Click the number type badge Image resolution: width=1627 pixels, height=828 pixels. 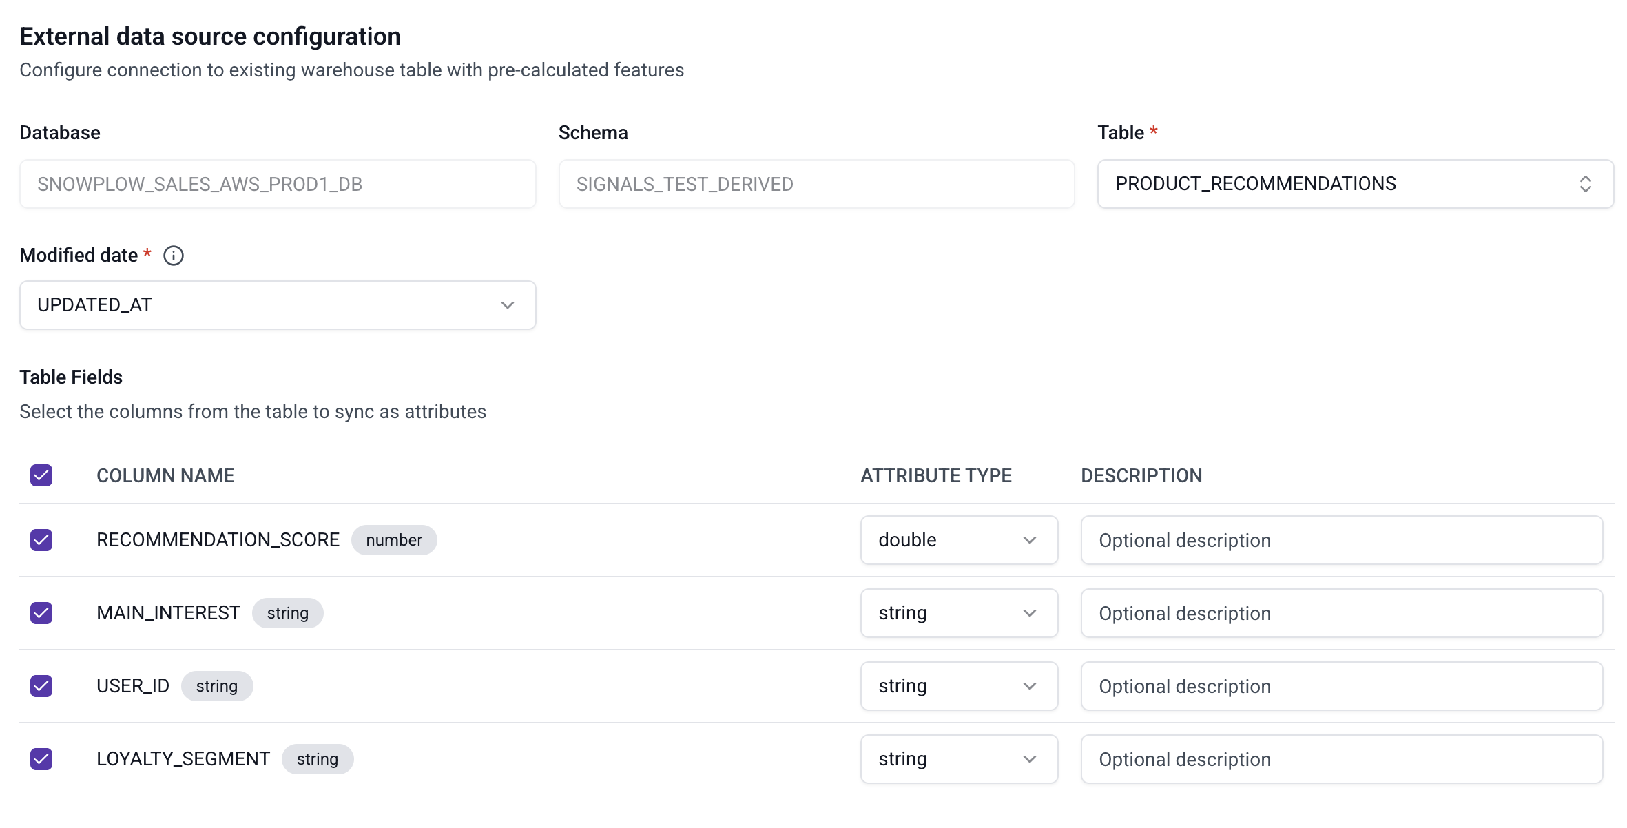click(x=394, y=540)
